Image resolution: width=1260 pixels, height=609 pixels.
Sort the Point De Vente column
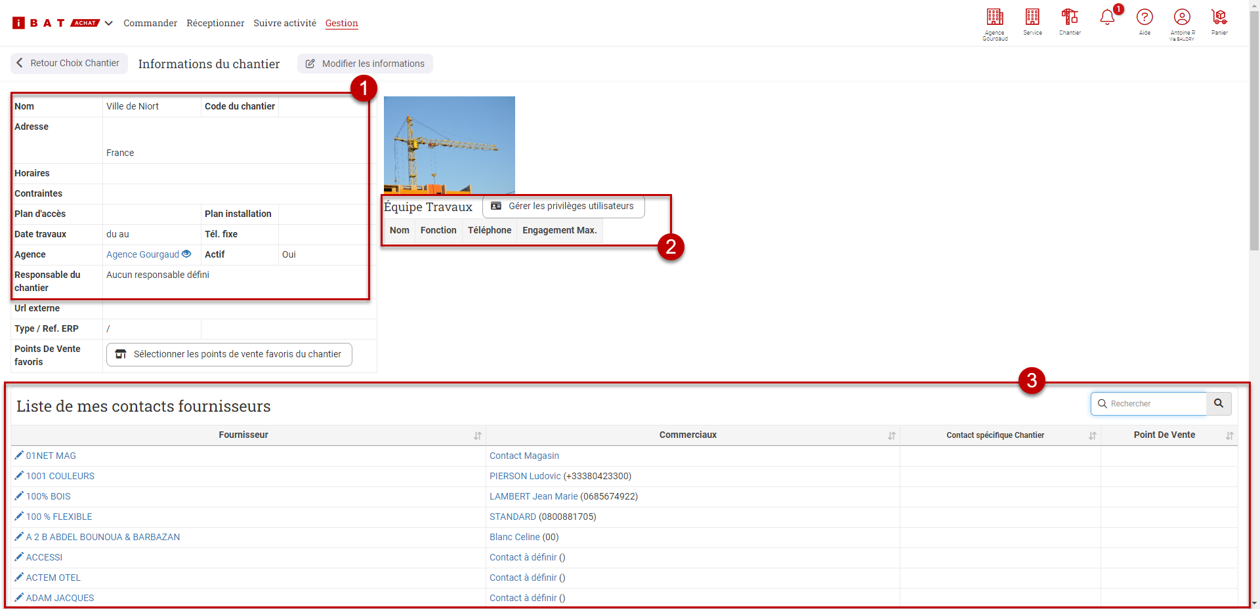click(1229, 436)
